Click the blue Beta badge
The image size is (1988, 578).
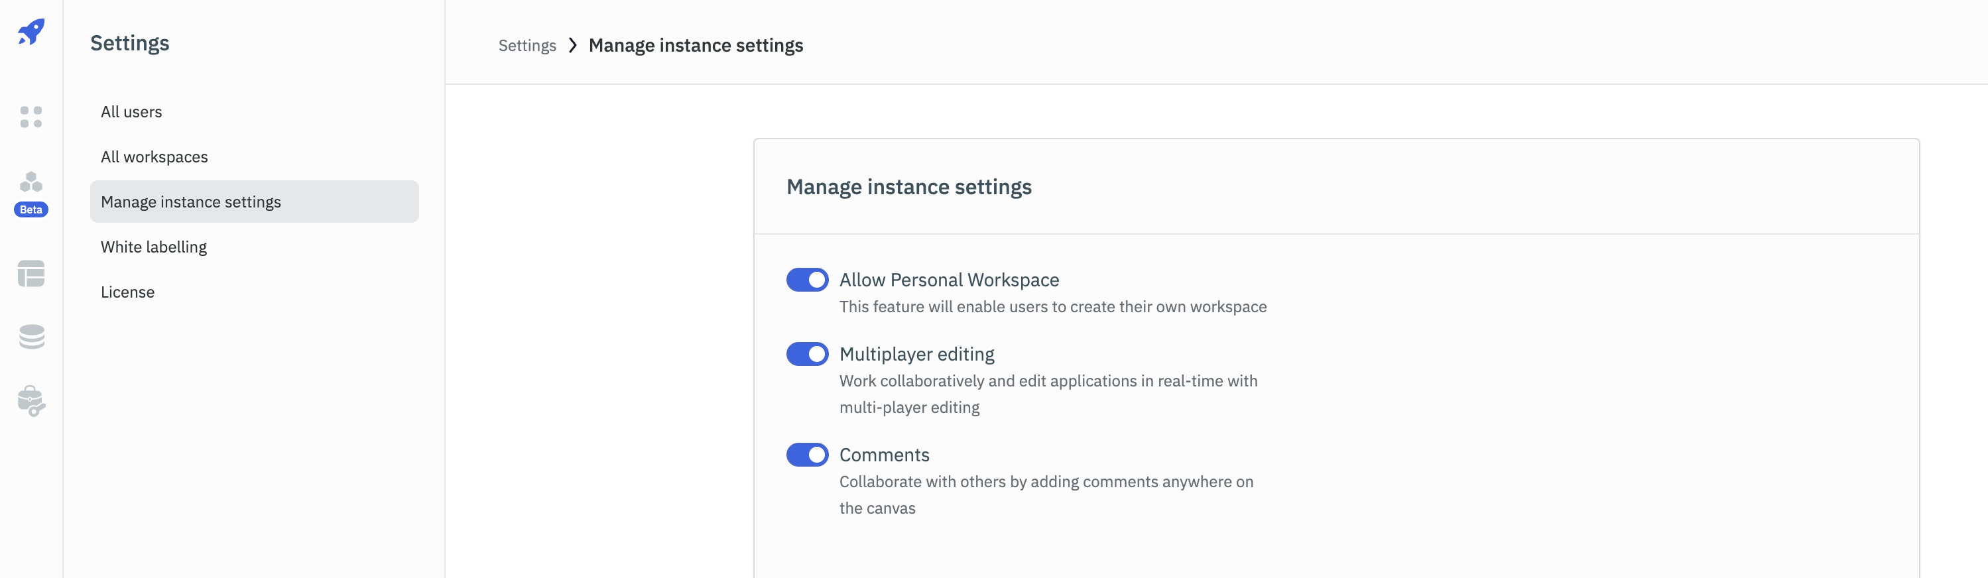coord(31,210)
